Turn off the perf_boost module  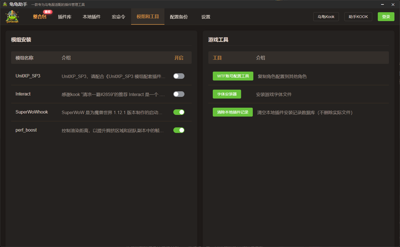tap(179, 130)
